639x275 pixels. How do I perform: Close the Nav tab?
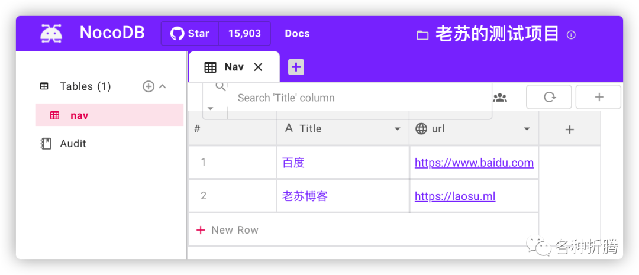(x=258, y=67)
